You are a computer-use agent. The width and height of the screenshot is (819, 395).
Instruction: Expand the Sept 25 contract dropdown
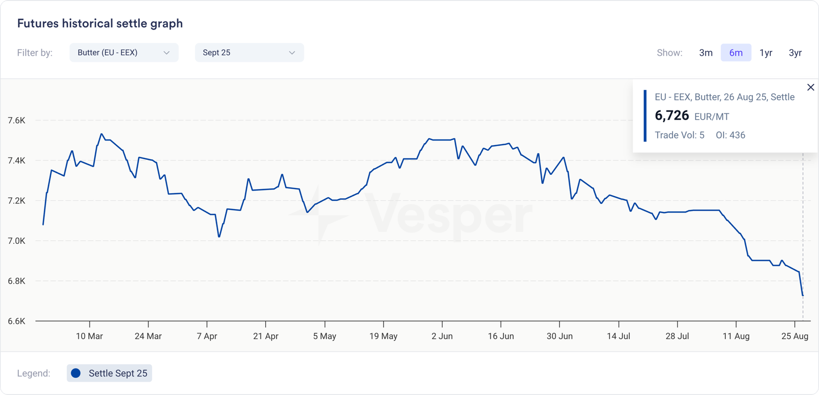pos(249,53)
